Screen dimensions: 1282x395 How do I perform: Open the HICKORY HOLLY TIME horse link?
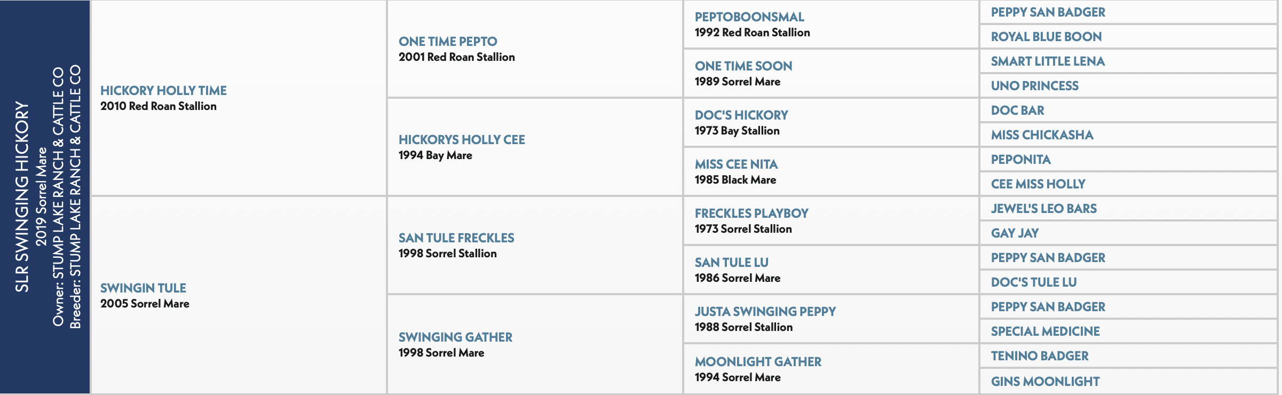point(163,91)
